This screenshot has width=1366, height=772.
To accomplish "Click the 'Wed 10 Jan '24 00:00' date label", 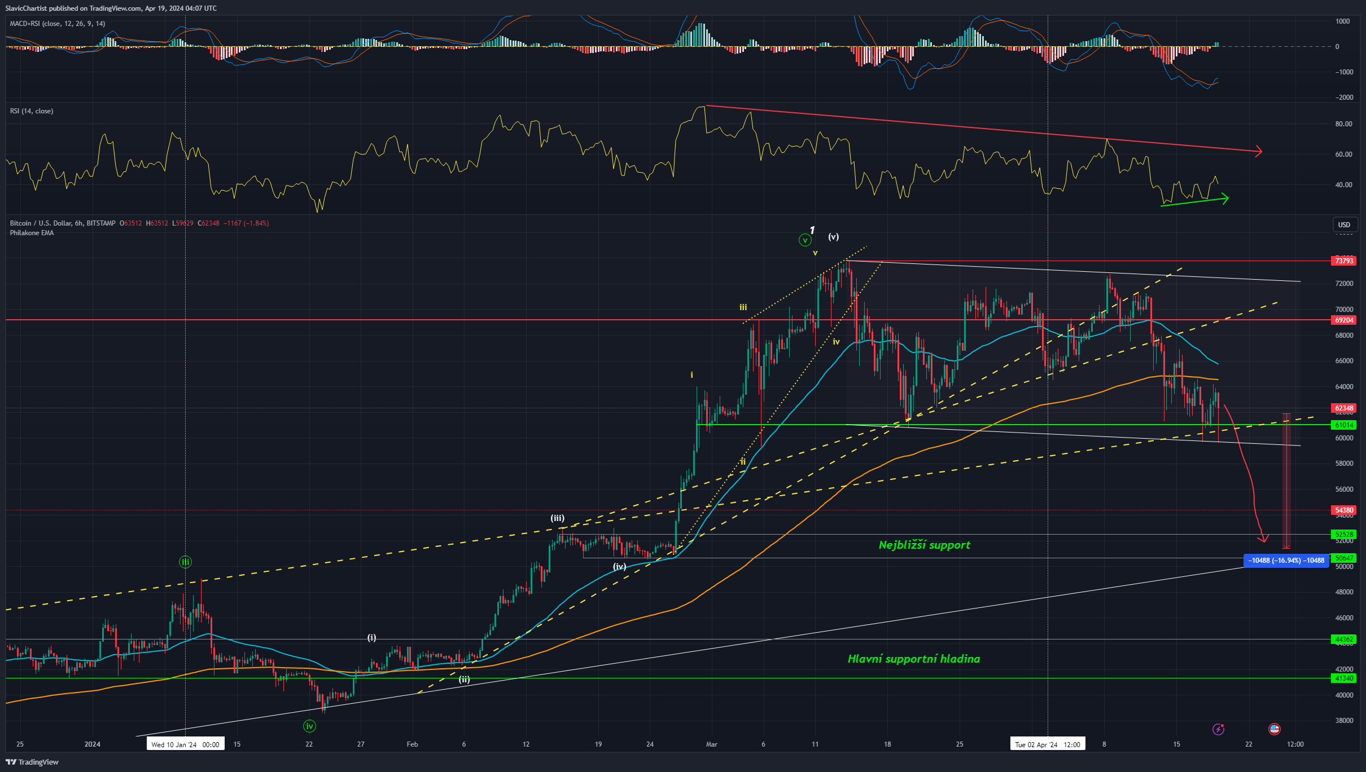I will click(x=185, y=744).
